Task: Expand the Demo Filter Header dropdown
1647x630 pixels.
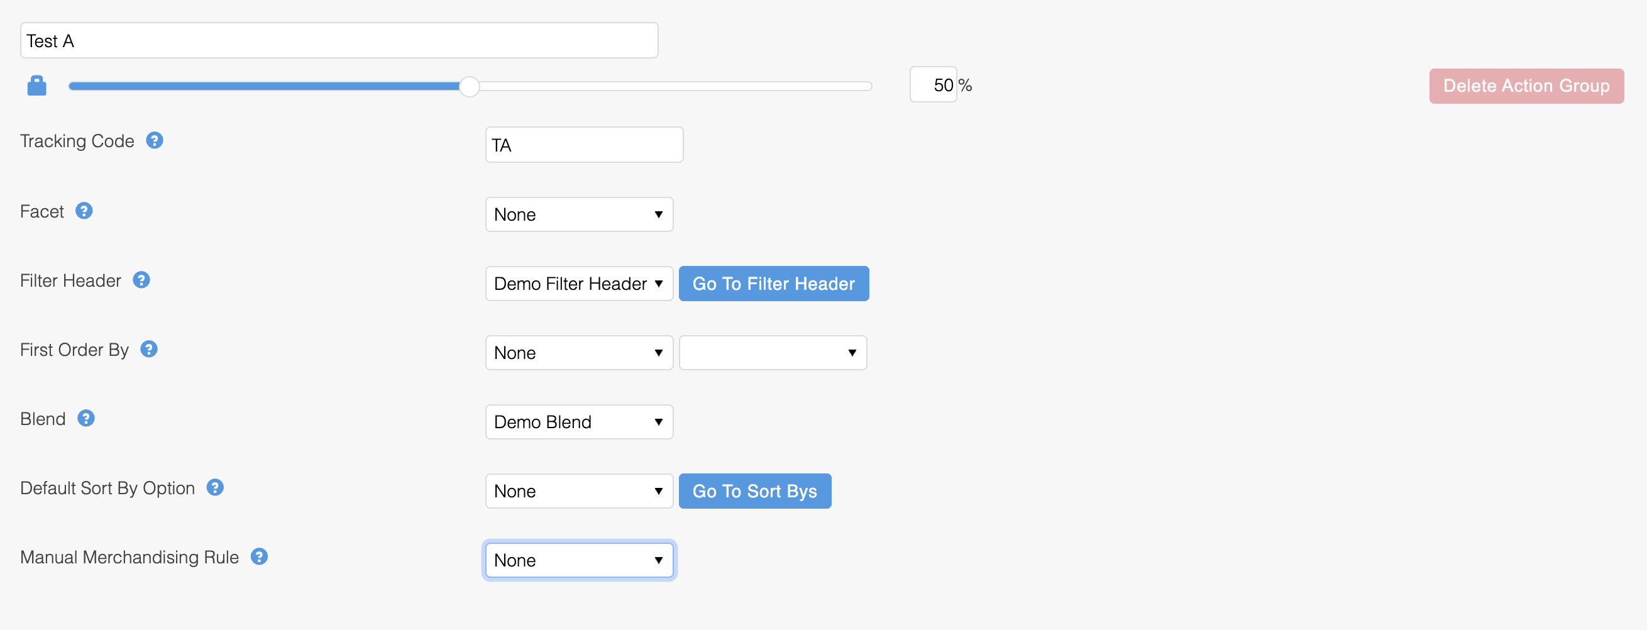Action: [578, 284]
